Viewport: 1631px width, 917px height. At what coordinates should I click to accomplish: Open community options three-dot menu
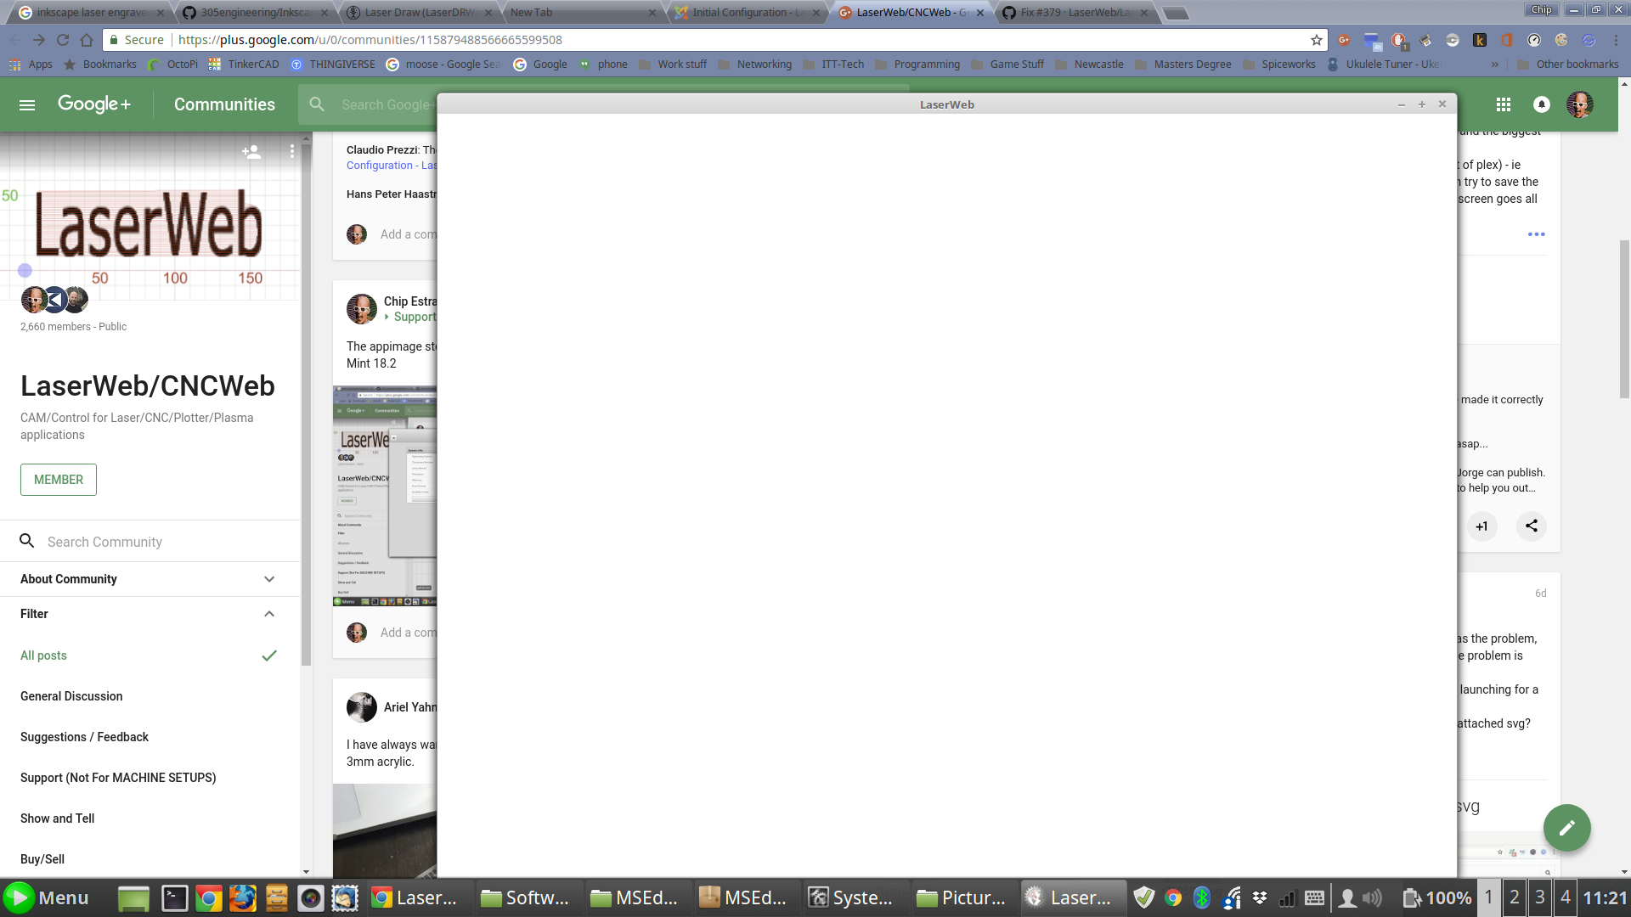point(291,151)
